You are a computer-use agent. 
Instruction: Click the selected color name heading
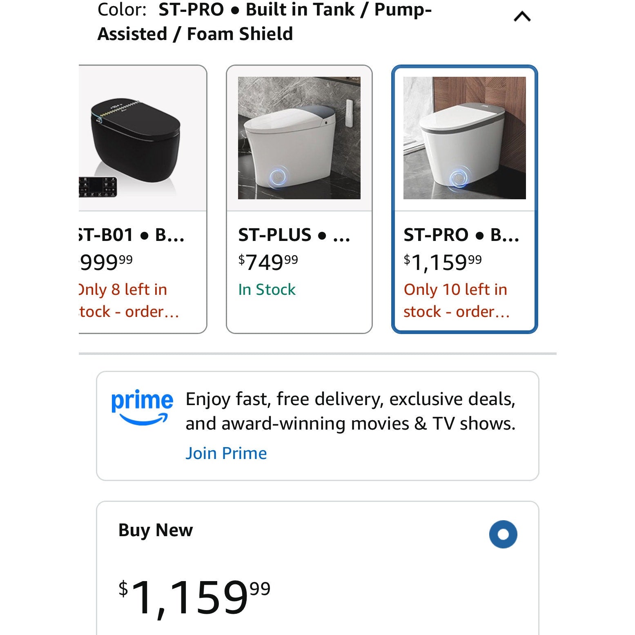click(x=264, y=22)
